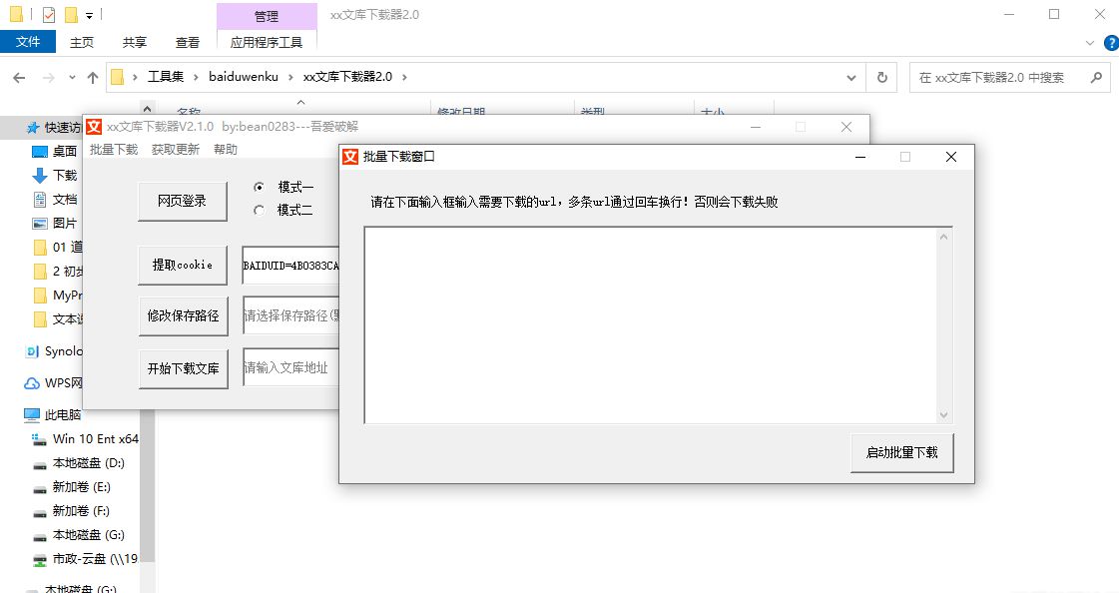
Task: Click the back navigation arrow
Action: (18, 76)
